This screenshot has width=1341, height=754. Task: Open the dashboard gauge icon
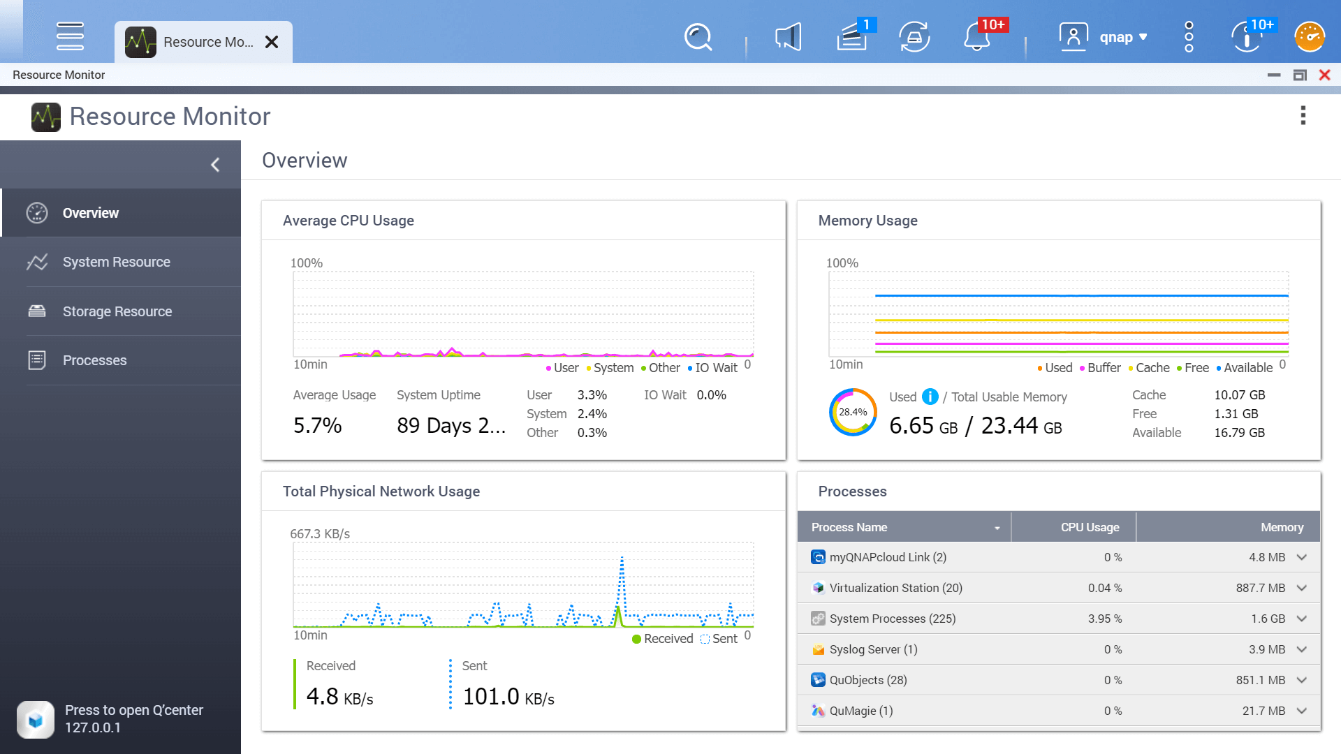[1310, 37]
